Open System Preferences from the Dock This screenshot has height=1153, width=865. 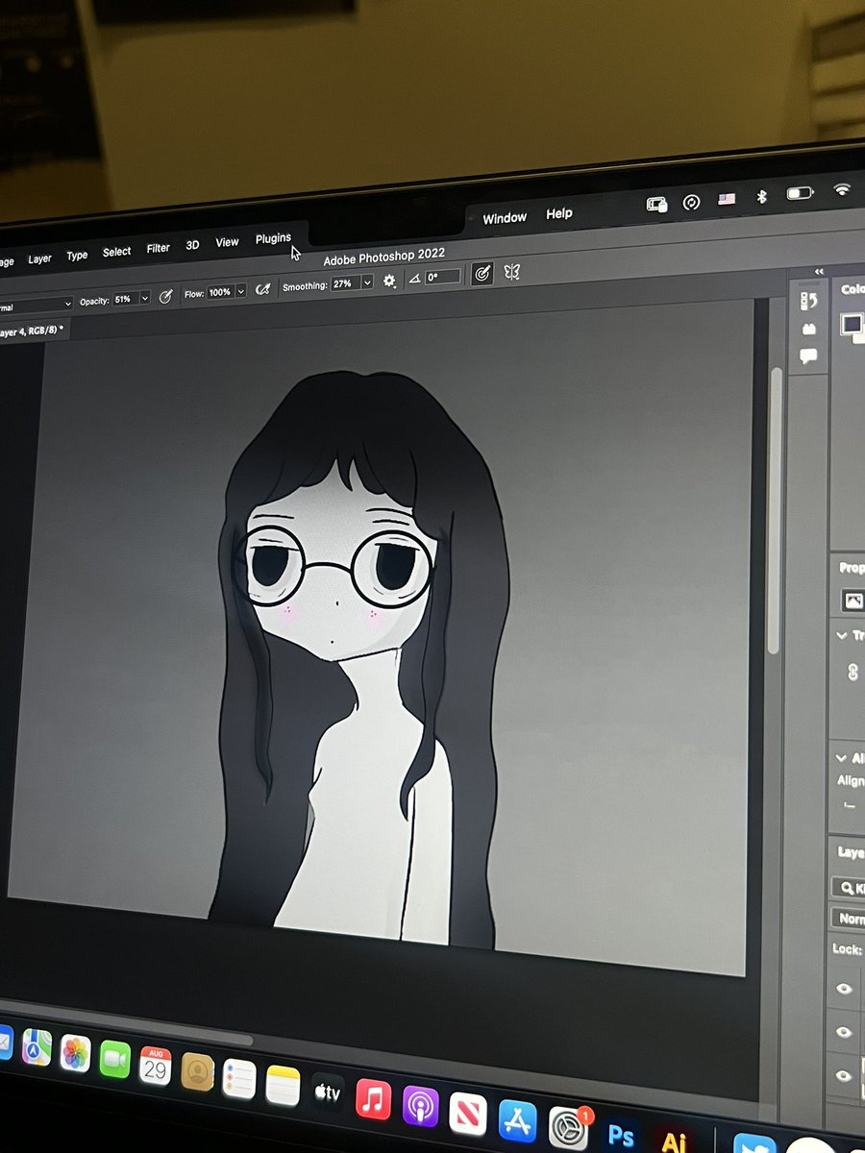[568, 1127]
